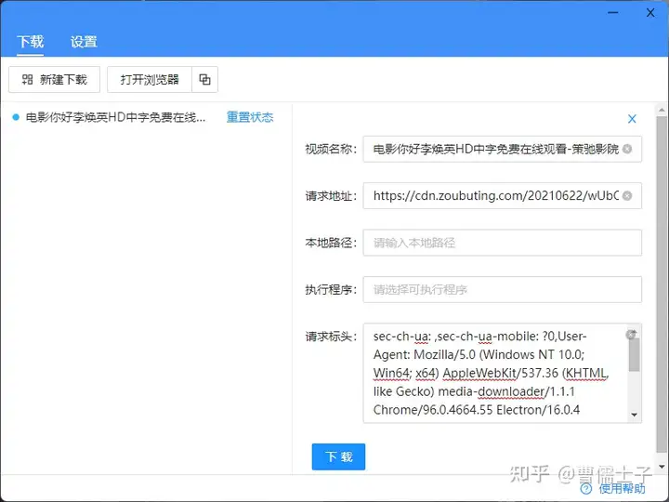Click the 新建下载 button
669x502 pixels.
pos(54,79)
